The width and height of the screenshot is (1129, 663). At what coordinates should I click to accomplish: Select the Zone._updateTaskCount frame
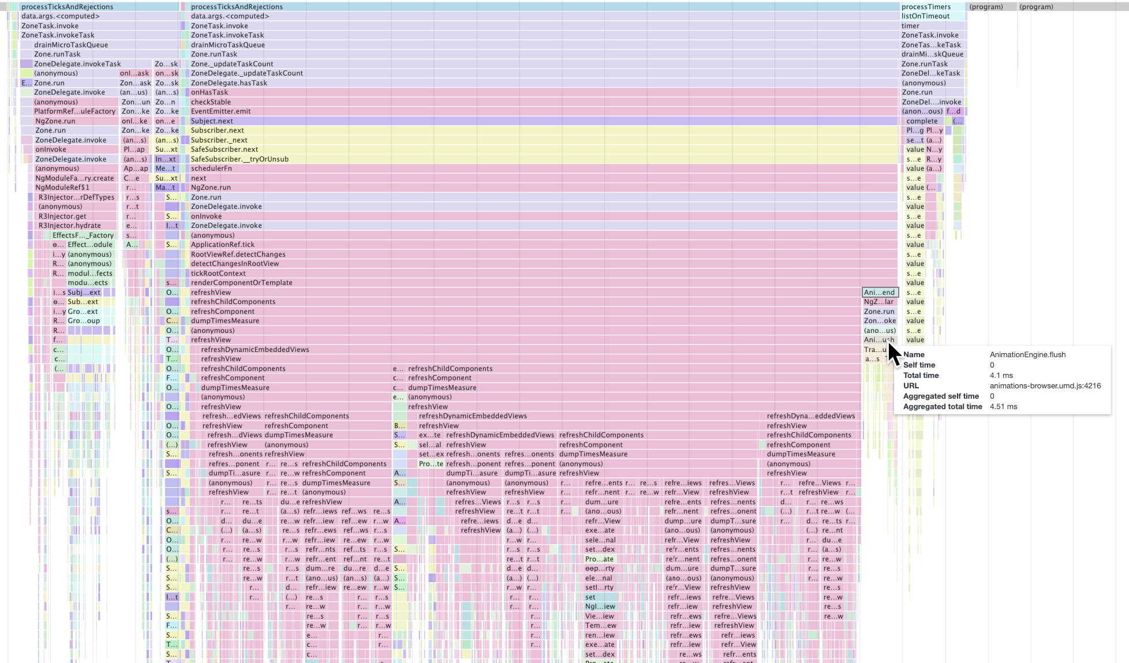544,64
